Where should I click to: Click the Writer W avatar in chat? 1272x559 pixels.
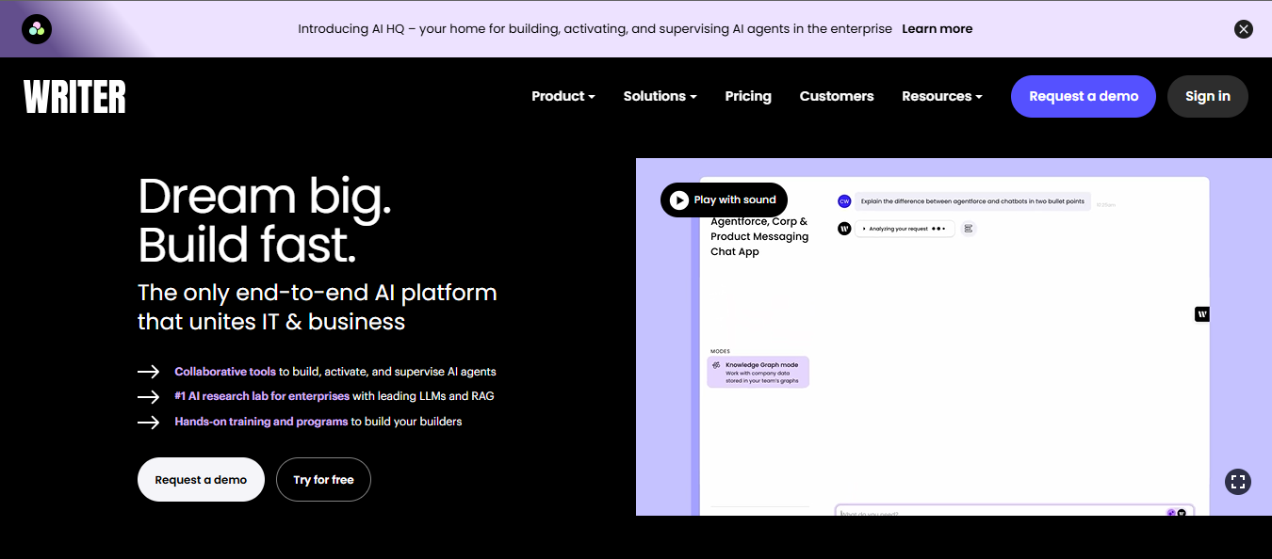click(844, 229)
